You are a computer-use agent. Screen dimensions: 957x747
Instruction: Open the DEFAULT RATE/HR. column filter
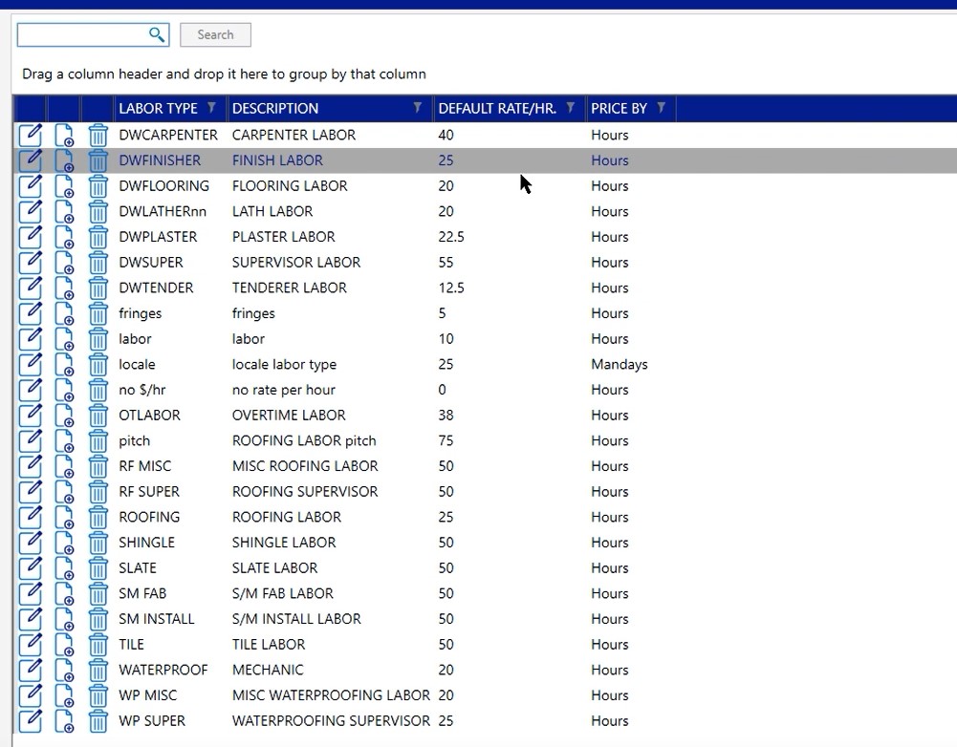coord(571,108)
